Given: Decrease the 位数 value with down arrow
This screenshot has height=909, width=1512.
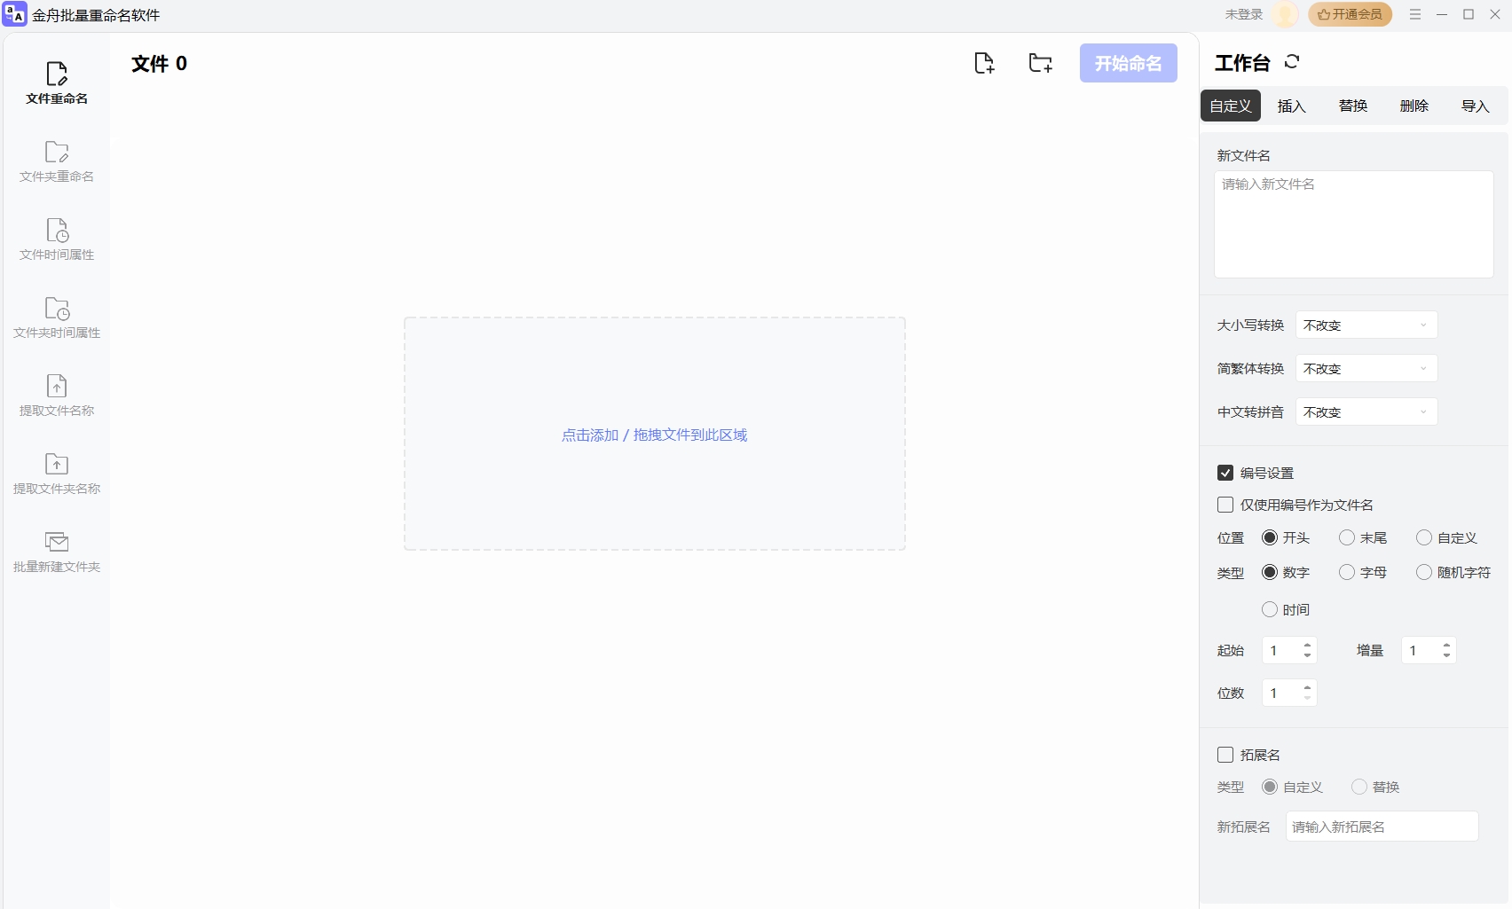Looking at the screenshot, I should click(1307, 698).
